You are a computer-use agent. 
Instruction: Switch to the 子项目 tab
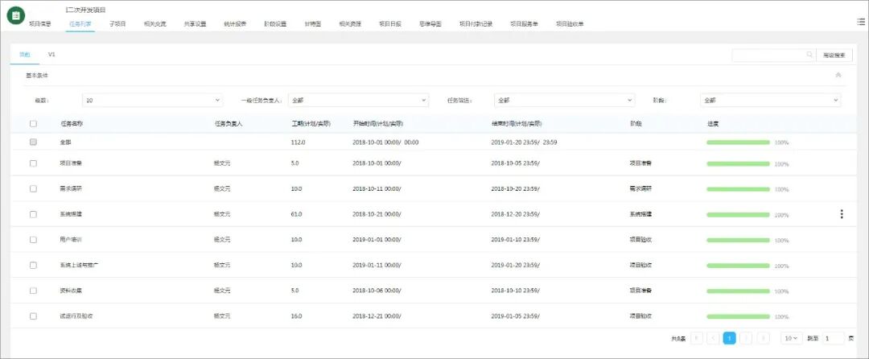coord(117,24)
